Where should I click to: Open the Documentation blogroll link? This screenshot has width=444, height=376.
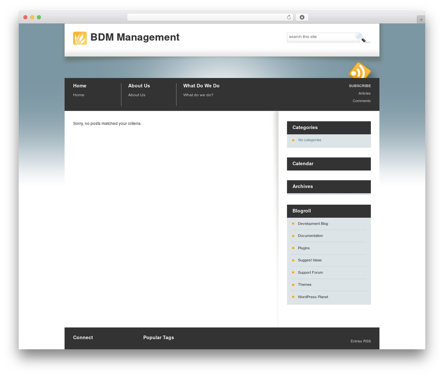pos(310,236)
